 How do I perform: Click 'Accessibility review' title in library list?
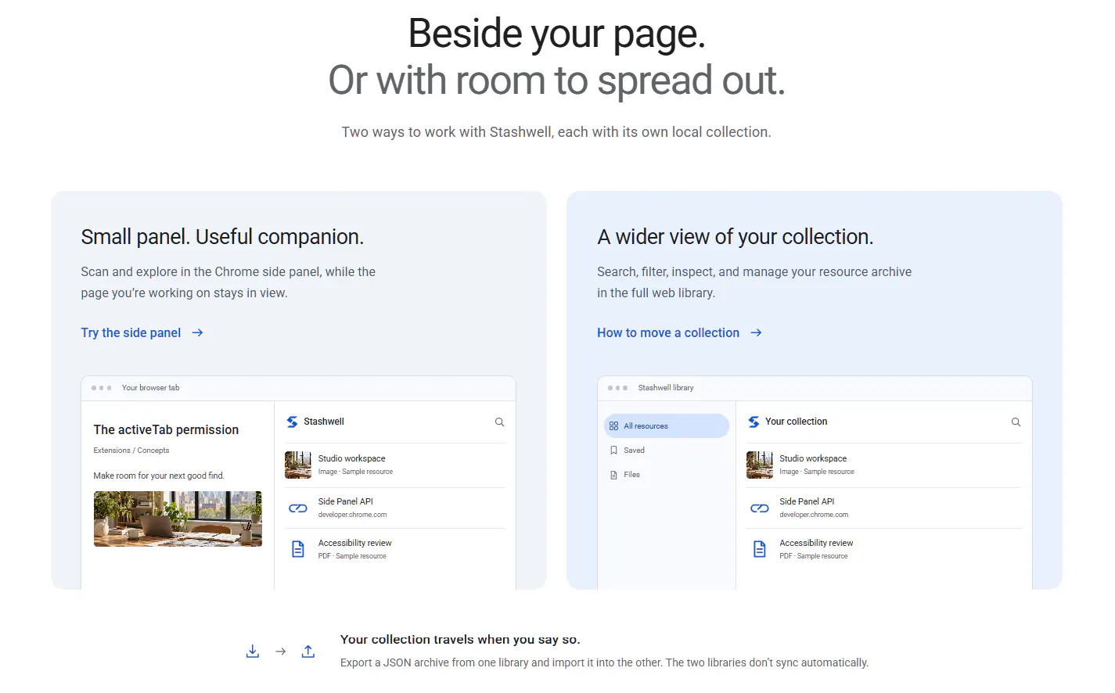point(816,543)
